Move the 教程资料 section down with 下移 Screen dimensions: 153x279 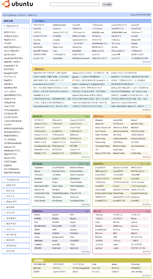click(148, 164)
